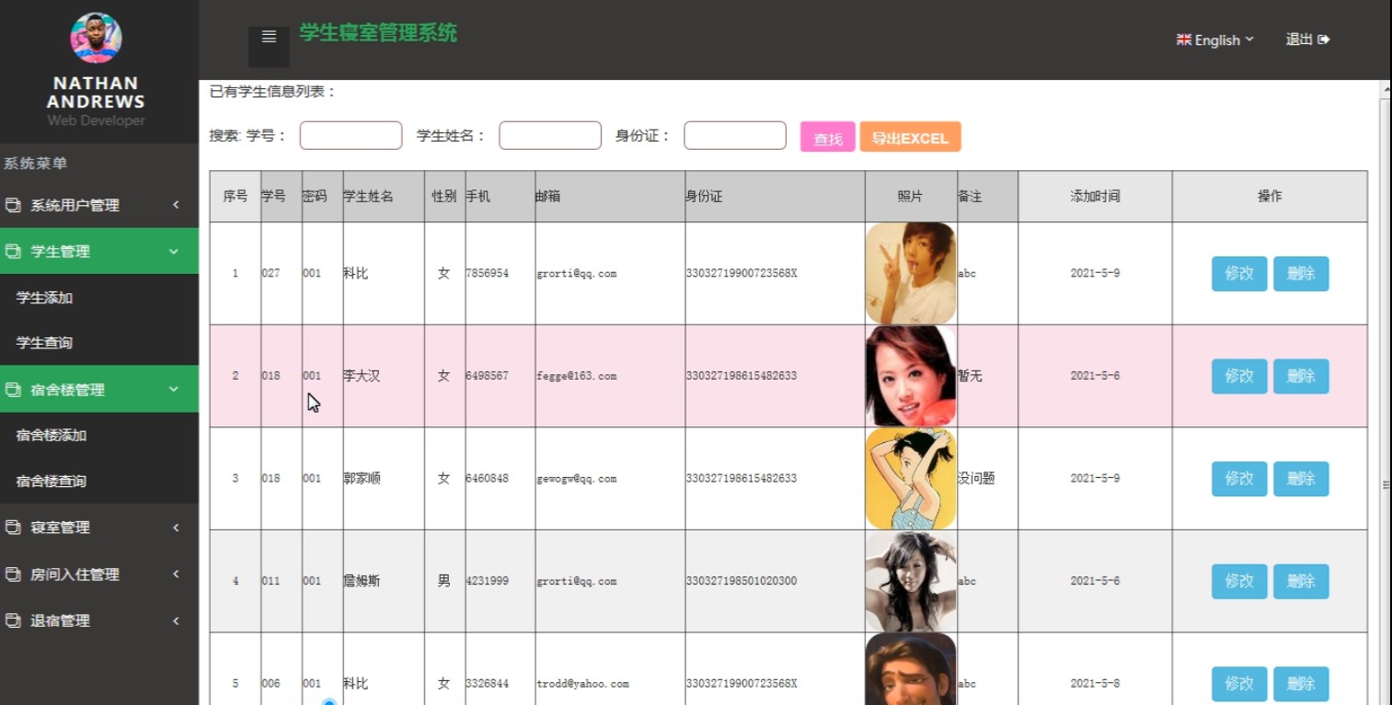Click the icon beside 系统用户管理
This screenshot has width=1392, height=705.
[x=13, y=205]
